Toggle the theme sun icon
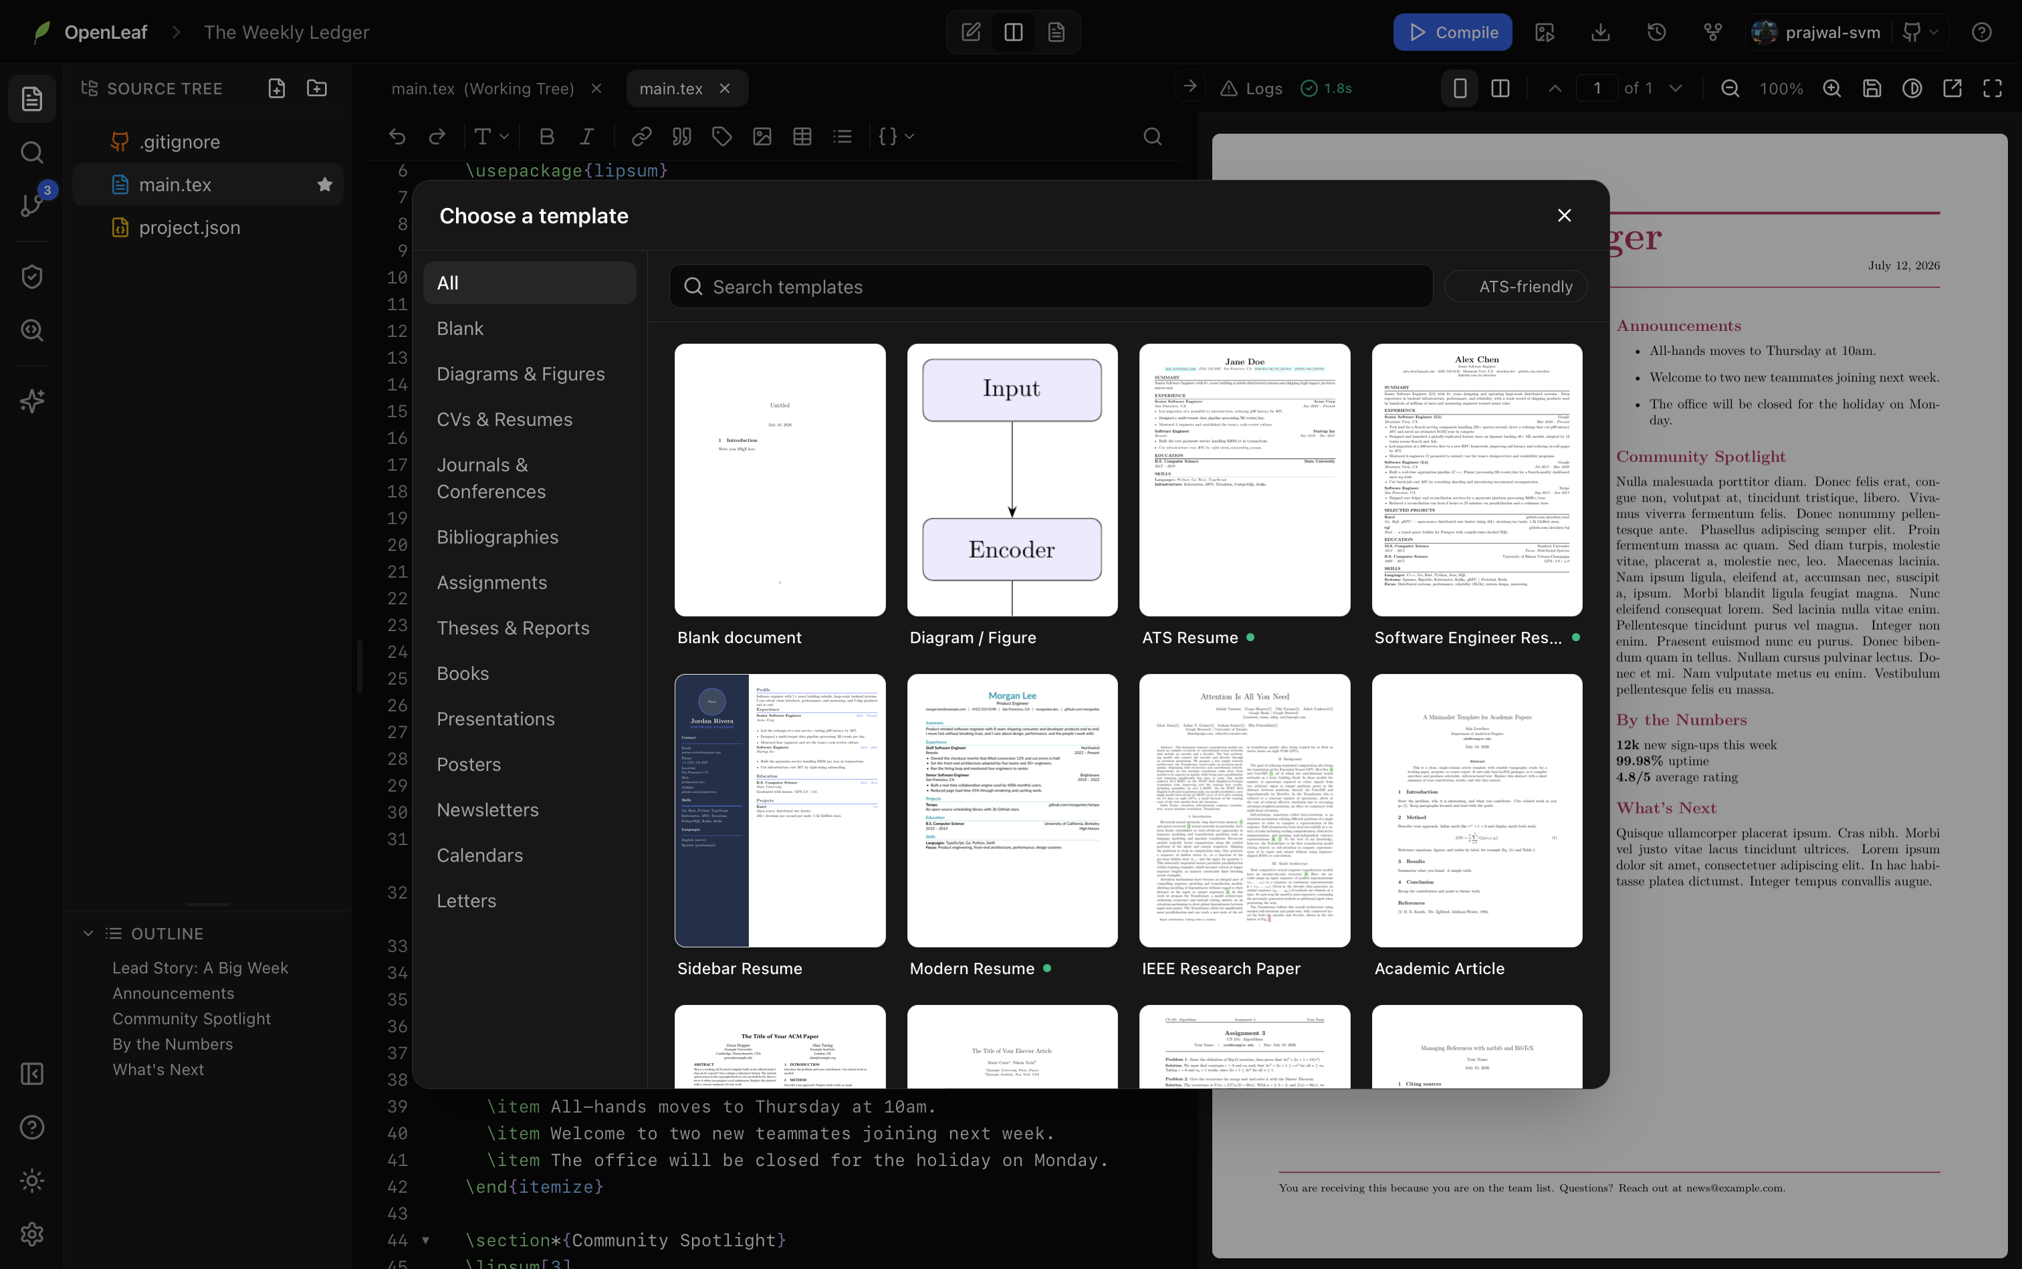The height and width of the screenshot is (1269, 2022). pyautogui.click(x=32, y=1181)
